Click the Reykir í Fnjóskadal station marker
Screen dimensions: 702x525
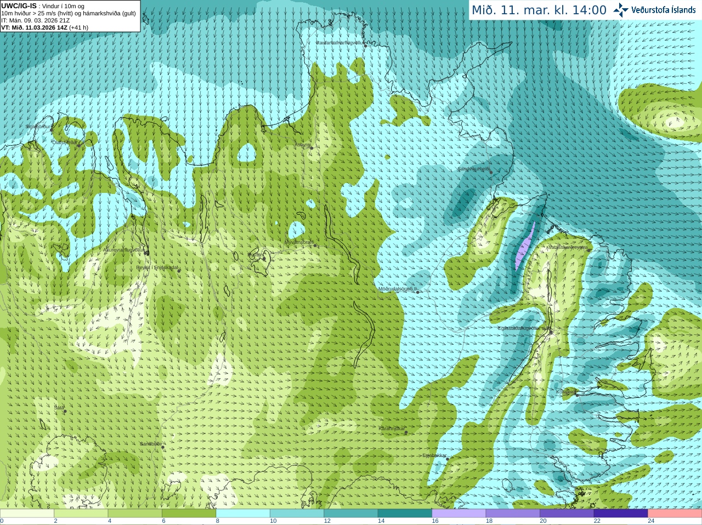179,271
